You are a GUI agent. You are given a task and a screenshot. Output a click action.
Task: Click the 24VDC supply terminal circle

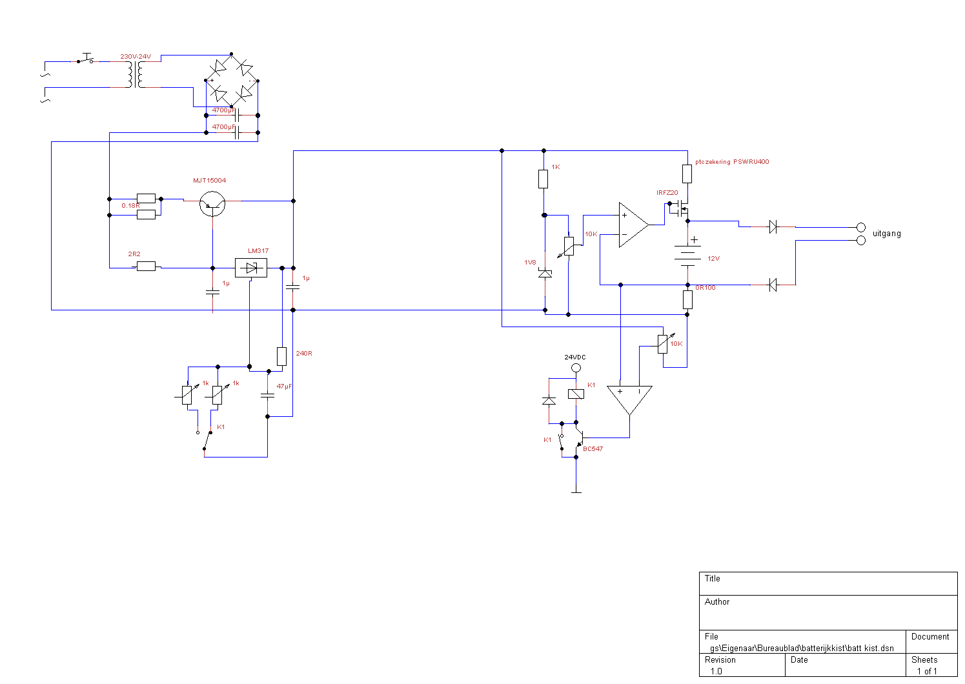tap(576, 368)
